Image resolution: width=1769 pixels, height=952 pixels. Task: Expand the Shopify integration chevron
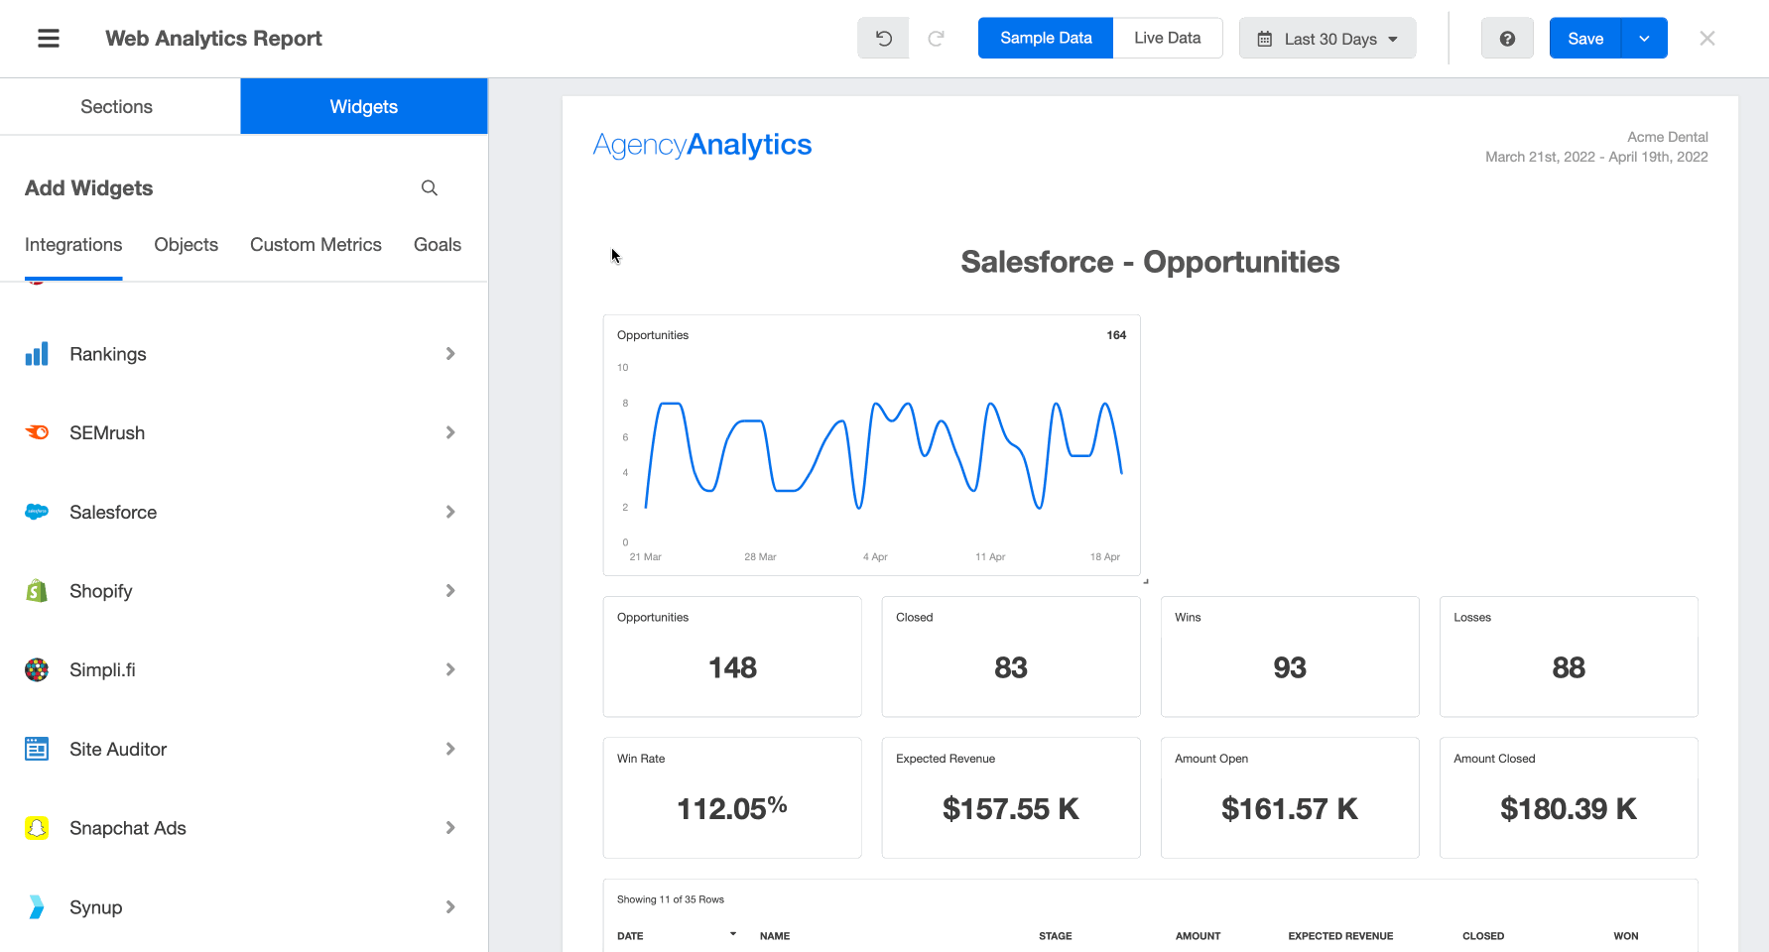click(450, 591)
